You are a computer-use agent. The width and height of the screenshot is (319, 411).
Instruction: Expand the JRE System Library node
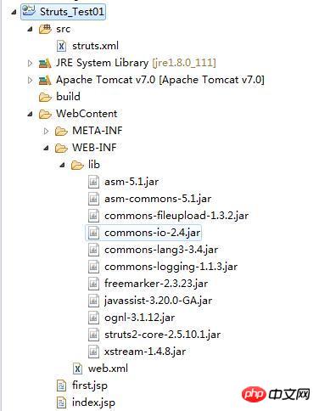(x=30, y=63)
